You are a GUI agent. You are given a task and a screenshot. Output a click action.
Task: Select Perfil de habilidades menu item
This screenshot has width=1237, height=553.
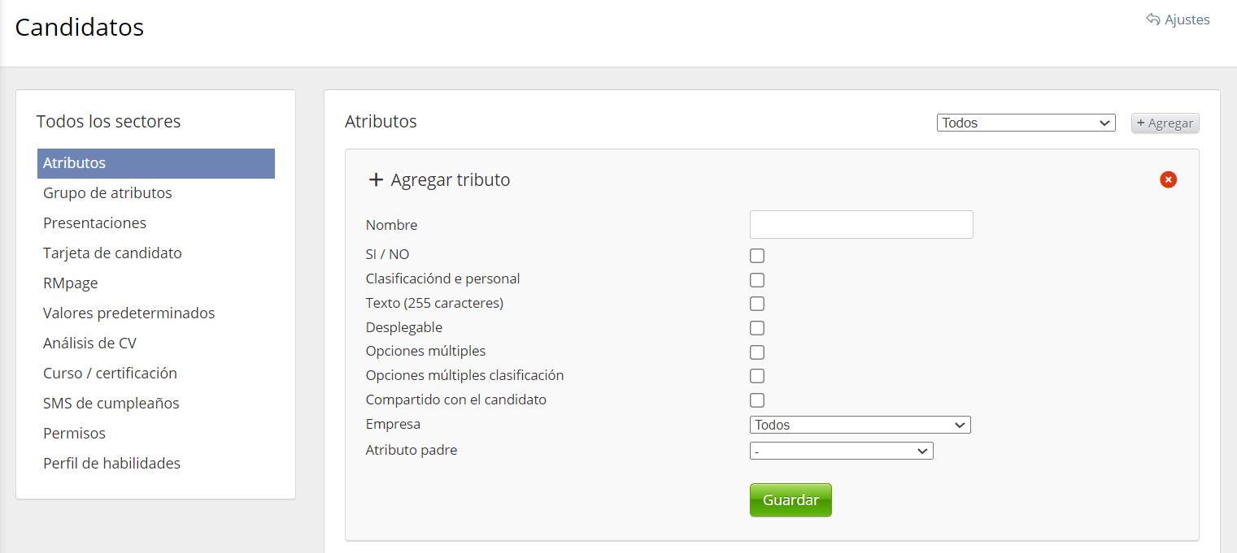(111, 464)
